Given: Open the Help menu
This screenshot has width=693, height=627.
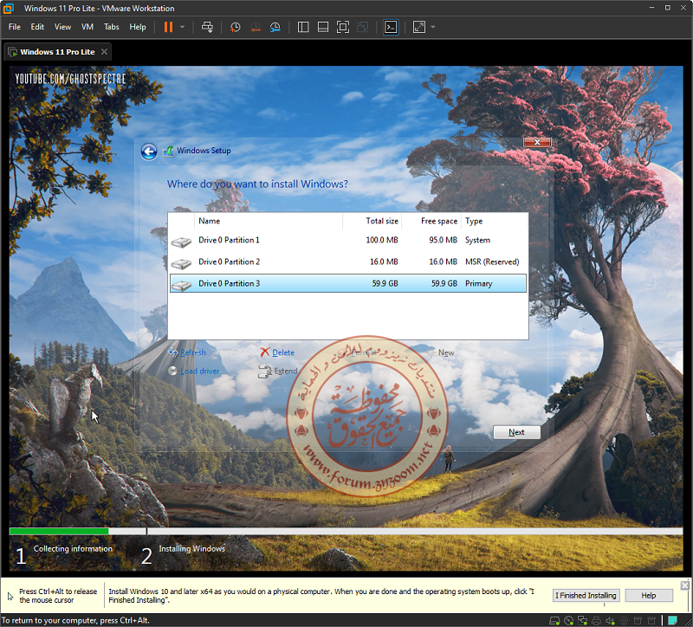Looking at the screenshot, I should pyautogui.click(x=138, y=27).
